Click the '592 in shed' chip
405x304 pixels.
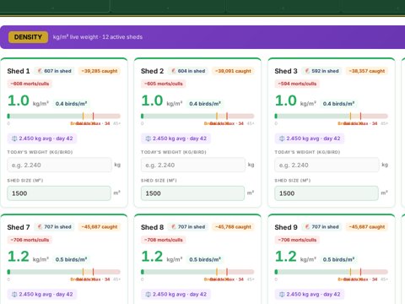click(x=322, y=71)
